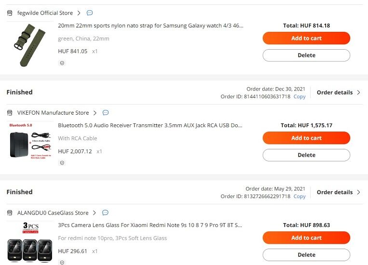Open 3Pcs Camera Lens Glass product title
Image resolution: width=368 pixels, height=265 pixels.
[x=150, y=225]
